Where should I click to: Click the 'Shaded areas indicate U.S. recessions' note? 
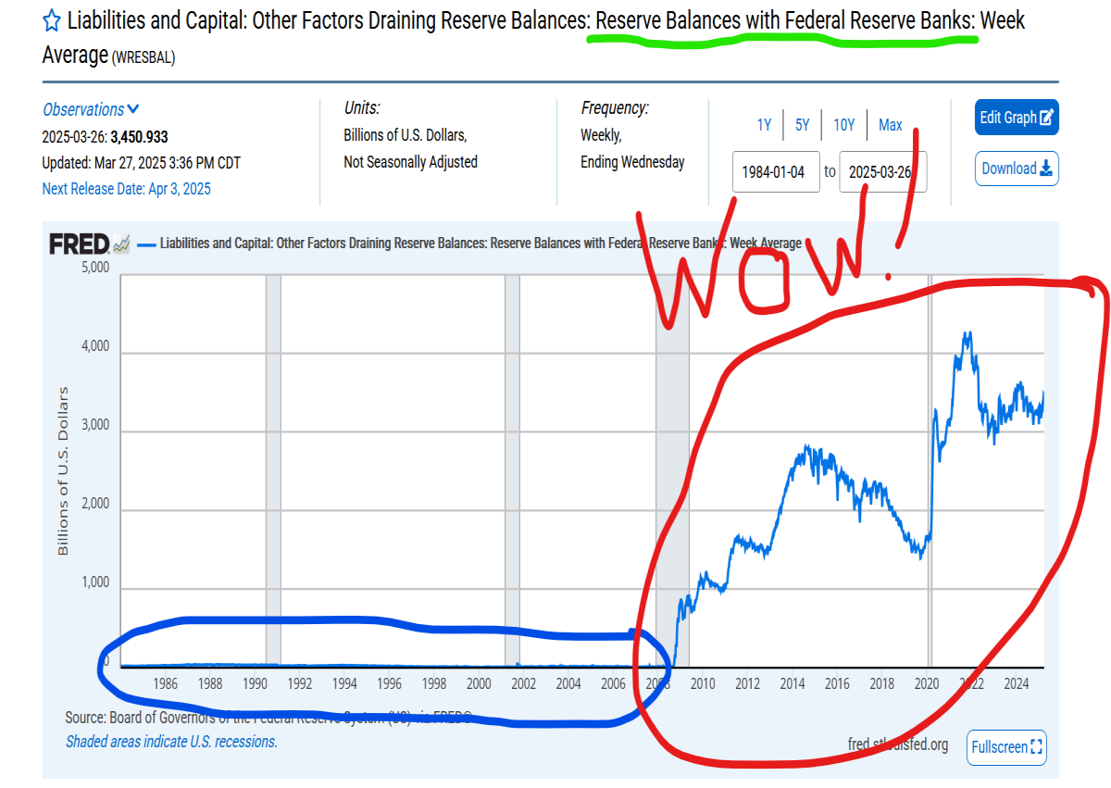(x=171, y=742)
